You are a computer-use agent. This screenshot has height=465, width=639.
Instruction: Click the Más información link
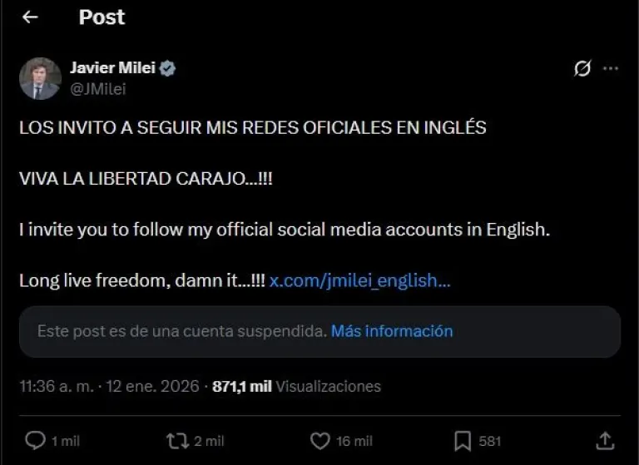click(x=392, y=331)
